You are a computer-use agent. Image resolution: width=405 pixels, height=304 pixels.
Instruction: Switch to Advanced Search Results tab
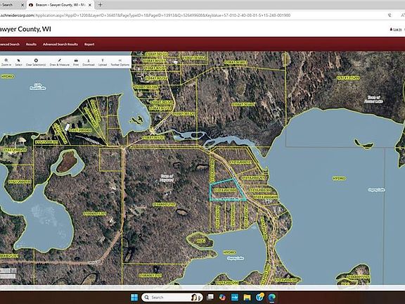point(60,44)
